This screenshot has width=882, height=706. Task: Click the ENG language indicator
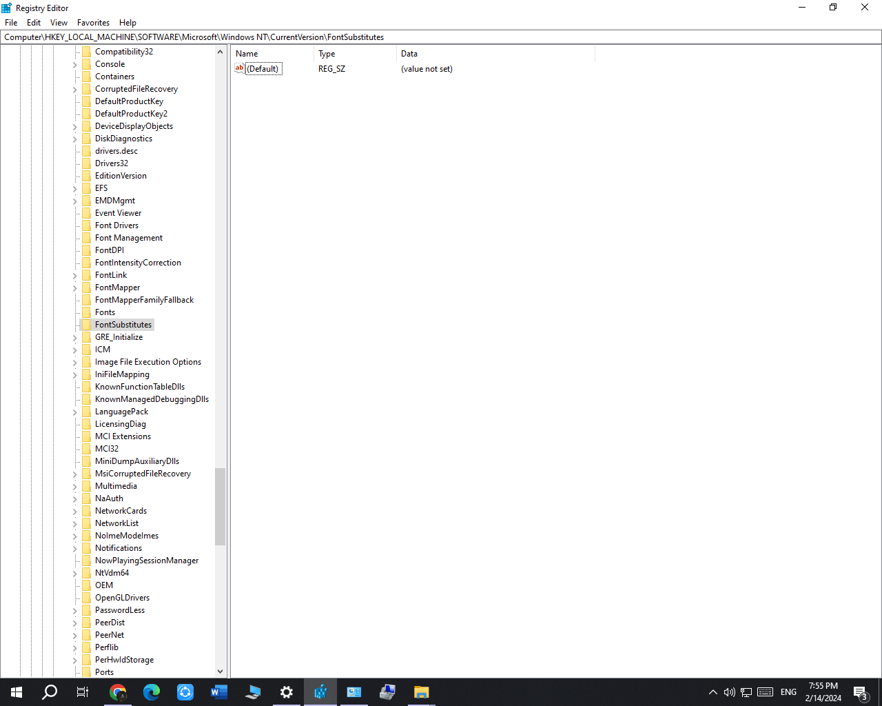788,692
